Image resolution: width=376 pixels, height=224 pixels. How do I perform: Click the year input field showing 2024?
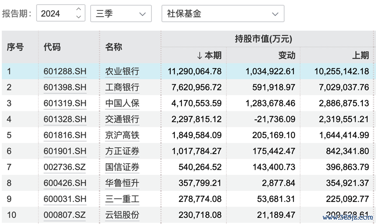point(60,13)
